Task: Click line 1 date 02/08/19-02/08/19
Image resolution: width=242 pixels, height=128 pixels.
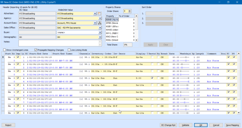Action: coord(40,57)
